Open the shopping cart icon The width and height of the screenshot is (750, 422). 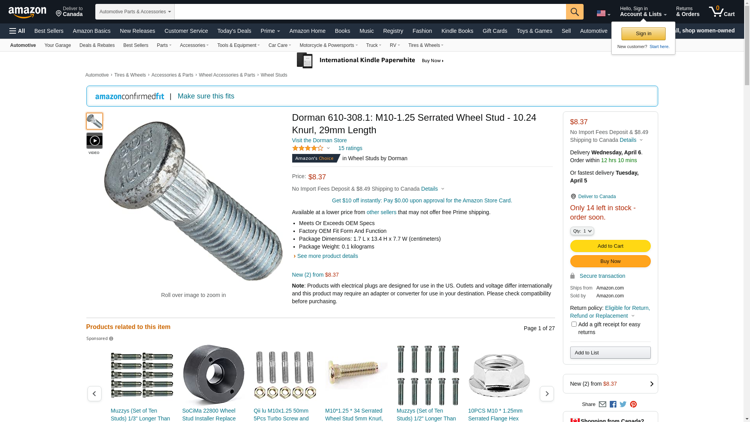721,12
